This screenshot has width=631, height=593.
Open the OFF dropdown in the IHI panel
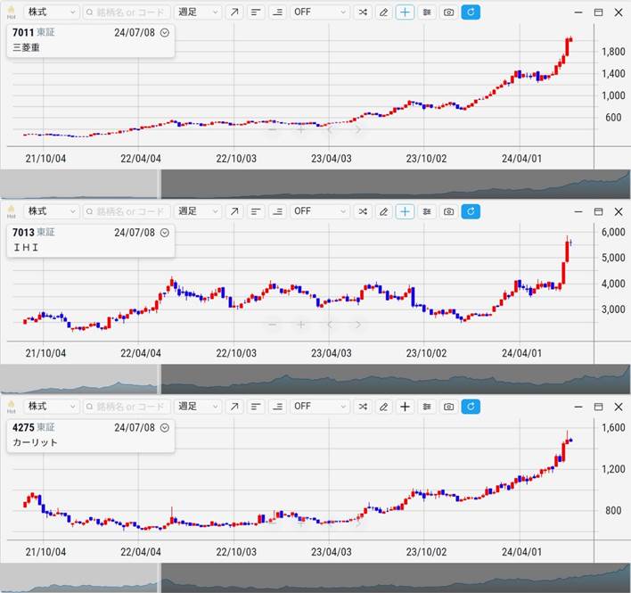coord(319,211)
